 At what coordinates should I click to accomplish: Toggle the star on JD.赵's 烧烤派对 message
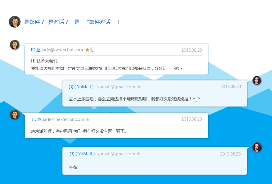point(87,119)
